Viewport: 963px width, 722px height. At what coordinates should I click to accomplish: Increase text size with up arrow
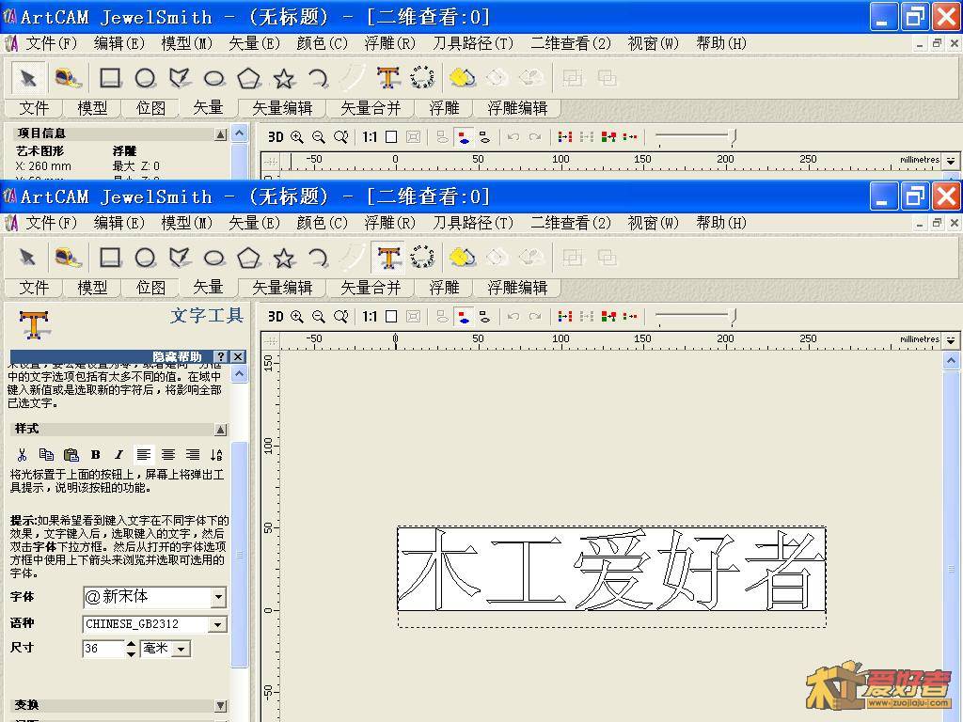[x=131, y=644]
